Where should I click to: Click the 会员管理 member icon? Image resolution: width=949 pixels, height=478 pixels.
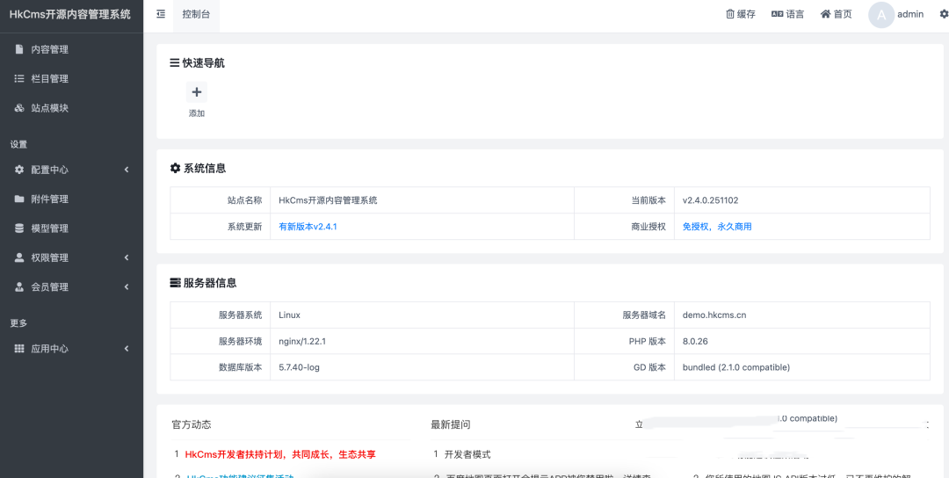18,287
